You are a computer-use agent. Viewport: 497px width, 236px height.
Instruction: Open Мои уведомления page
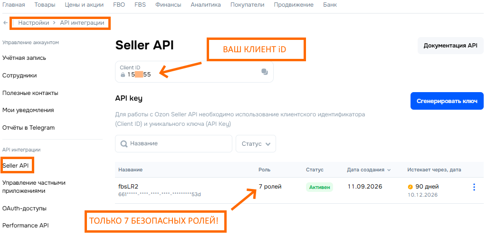click(28, 110)
